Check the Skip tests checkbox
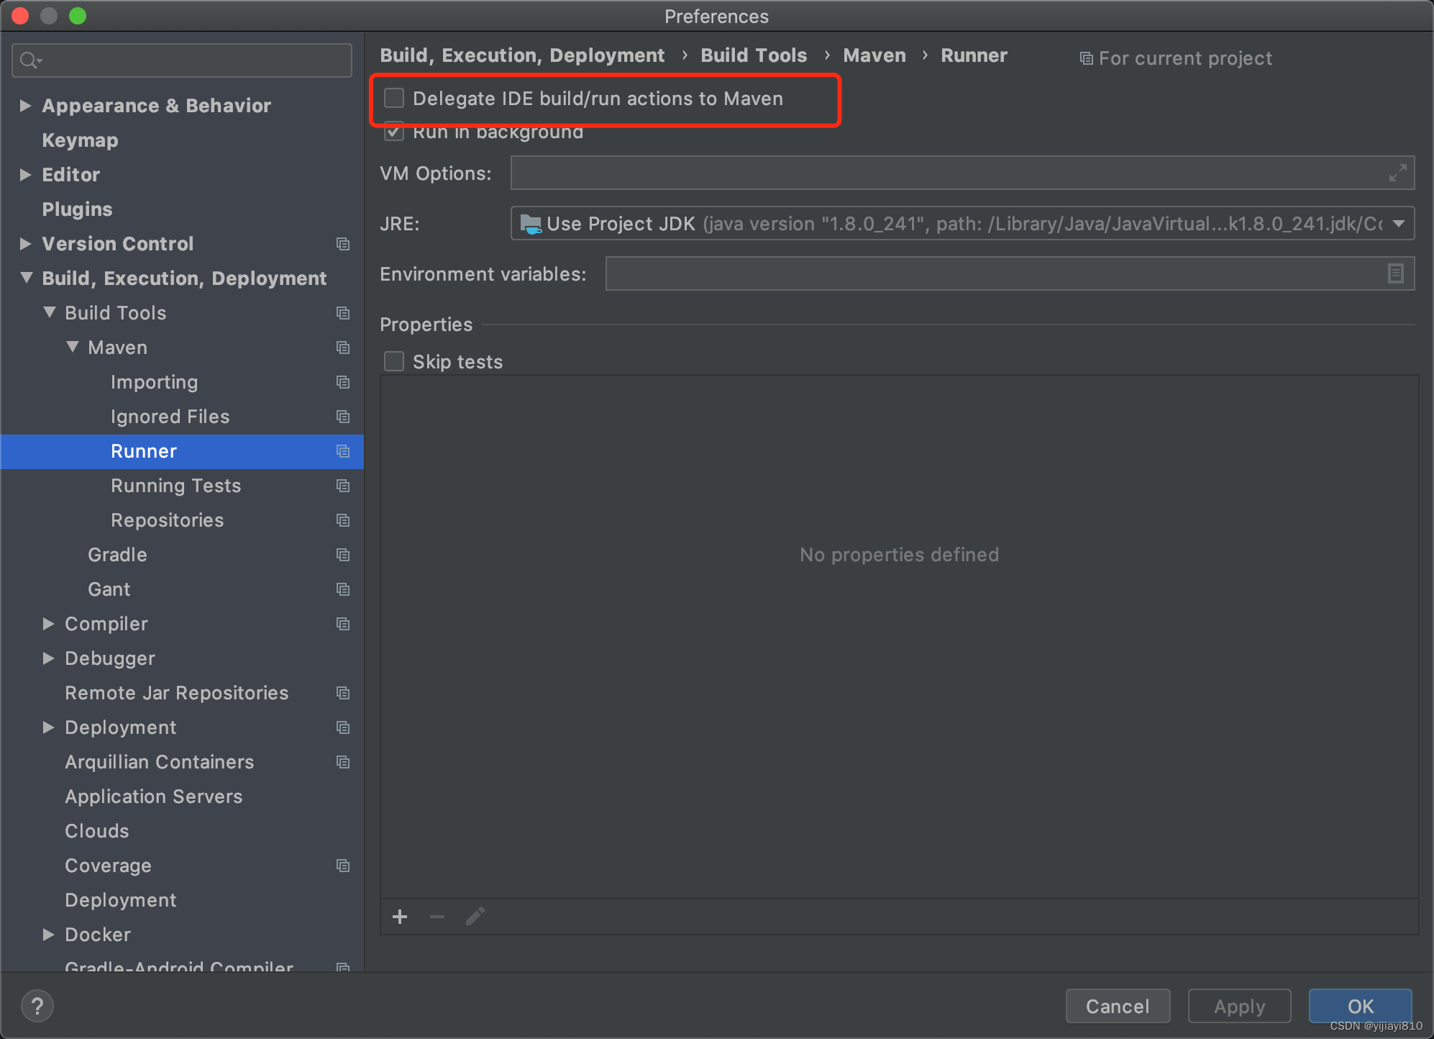1434x1039 pixels. (394, 361)
